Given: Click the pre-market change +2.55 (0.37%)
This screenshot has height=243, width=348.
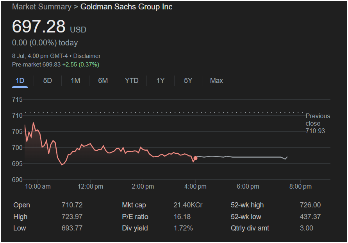Looking at the screenshot, I should click(81, 65).
